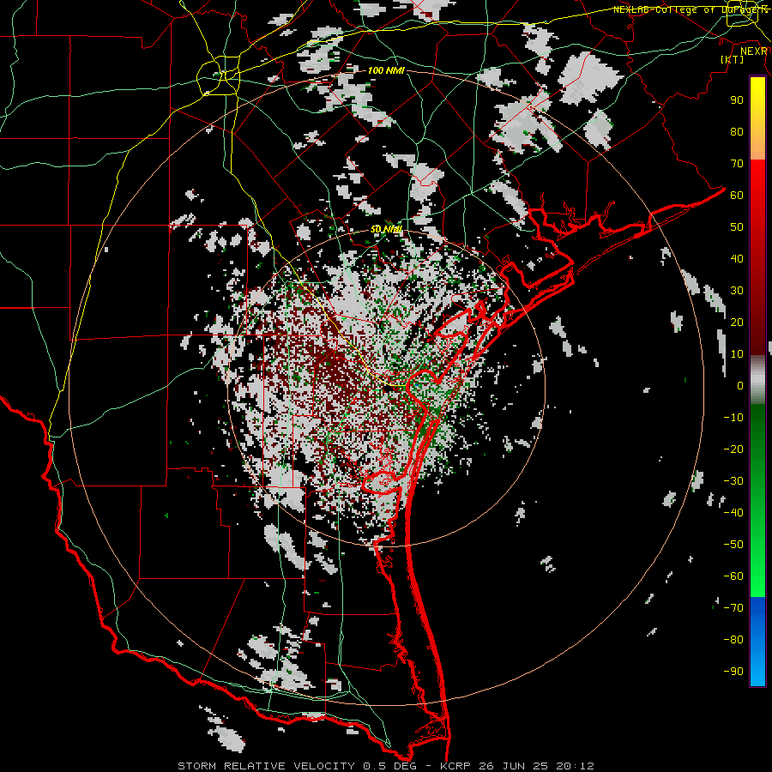Click the "-50" scale value
The height and width of the screenshot is (772, 772).
[x=733, y=545]
